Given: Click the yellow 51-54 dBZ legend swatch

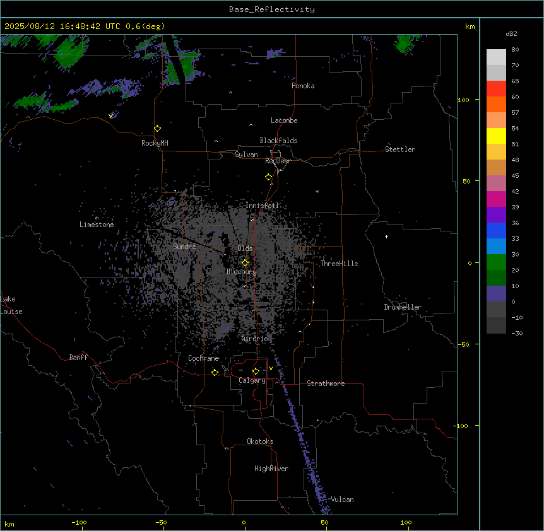Looking at the screenshot, I should point(496,136).
